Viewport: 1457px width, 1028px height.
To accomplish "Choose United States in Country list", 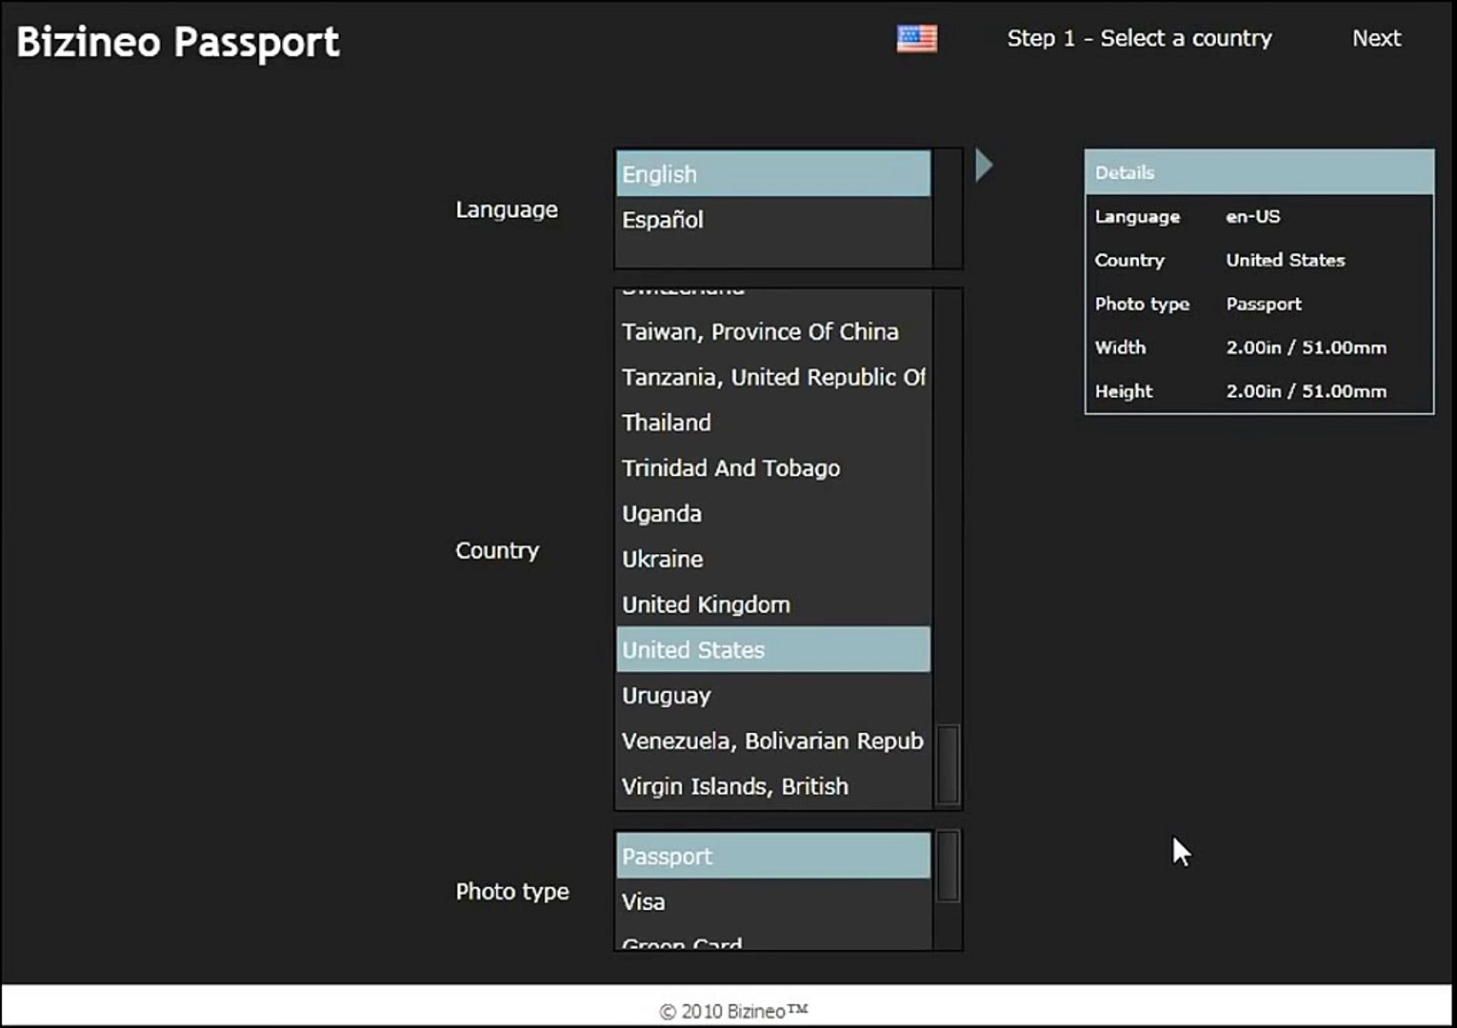I will point(773,649).
